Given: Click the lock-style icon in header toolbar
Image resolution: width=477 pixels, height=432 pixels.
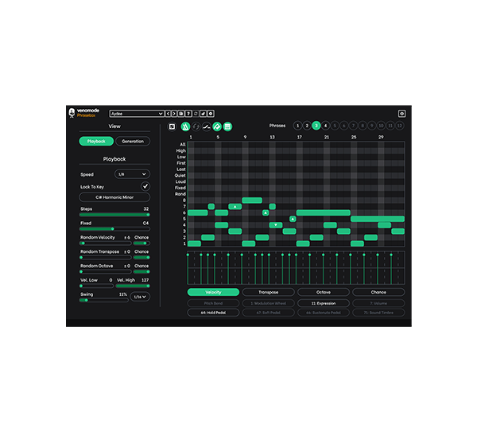Looking at the screenshot, I should 203,114.
